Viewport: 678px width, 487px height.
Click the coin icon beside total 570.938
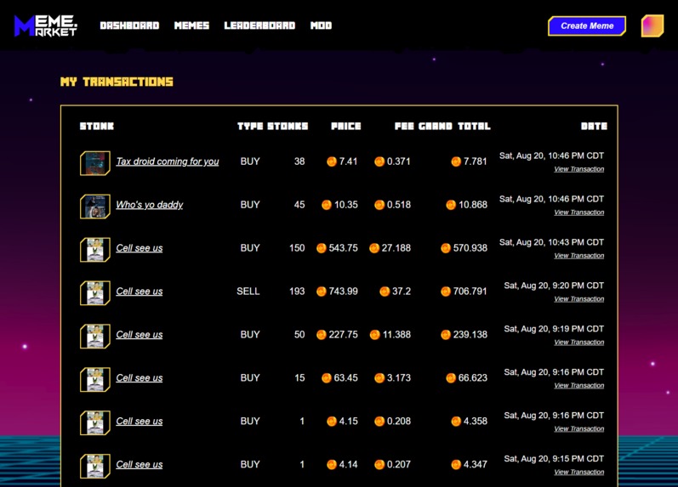point(446,248)
